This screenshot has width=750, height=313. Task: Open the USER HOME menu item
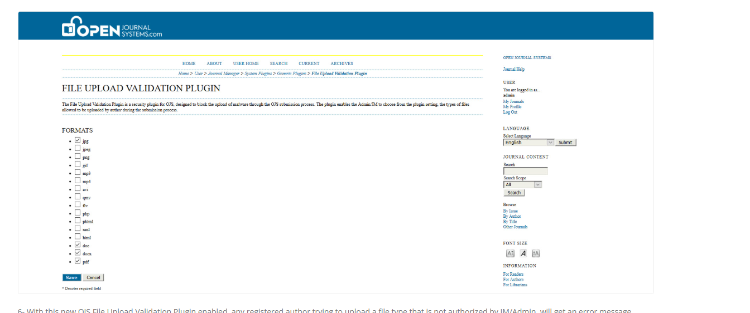246,63
